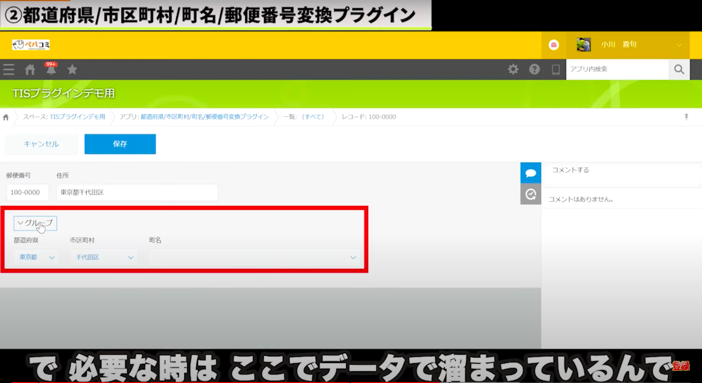This screenshot has width=702, height=383.
Task: Click the 郵便番号 field with 100-0000
Action: click(x=28, y=193)
